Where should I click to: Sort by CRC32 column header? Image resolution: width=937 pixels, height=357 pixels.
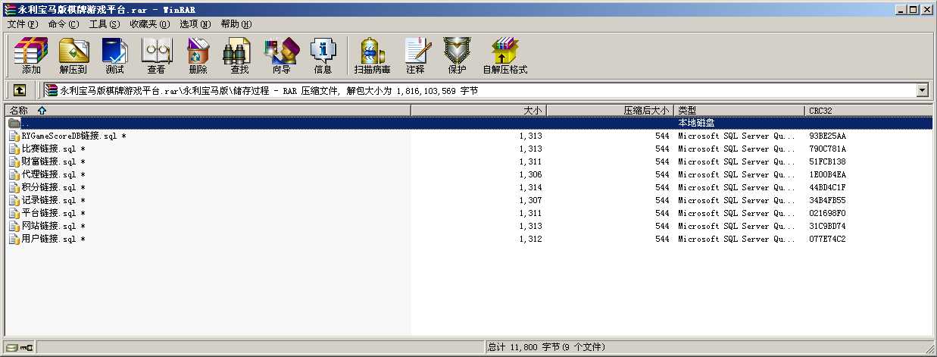[x=868, y=110]
